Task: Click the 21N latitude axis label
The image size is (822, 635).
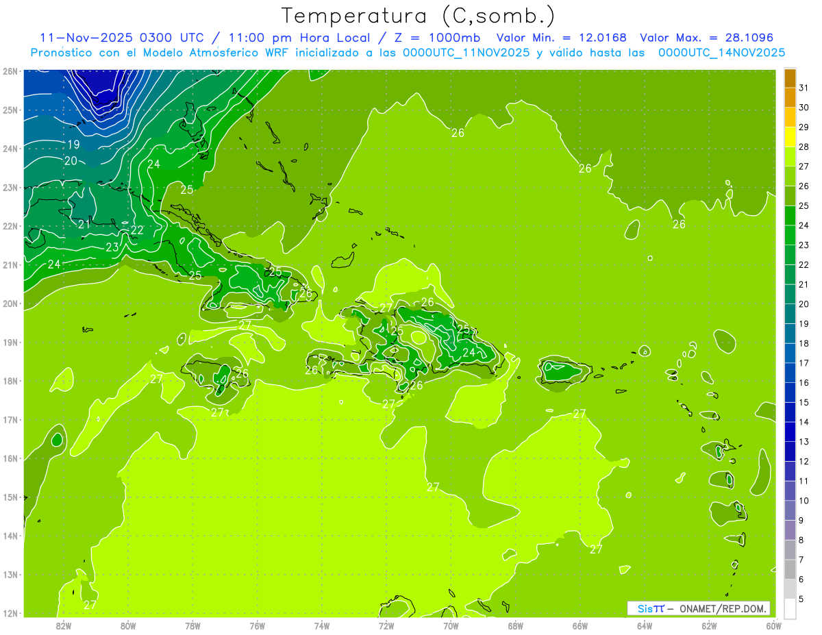Action: pyautogui.click(x=10, y=264)
